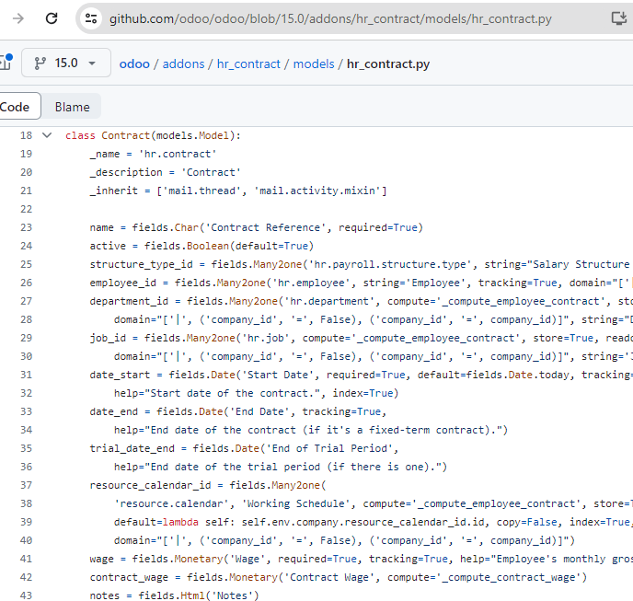Go to the addons folder breadcrumb

(x=184, y=64)
